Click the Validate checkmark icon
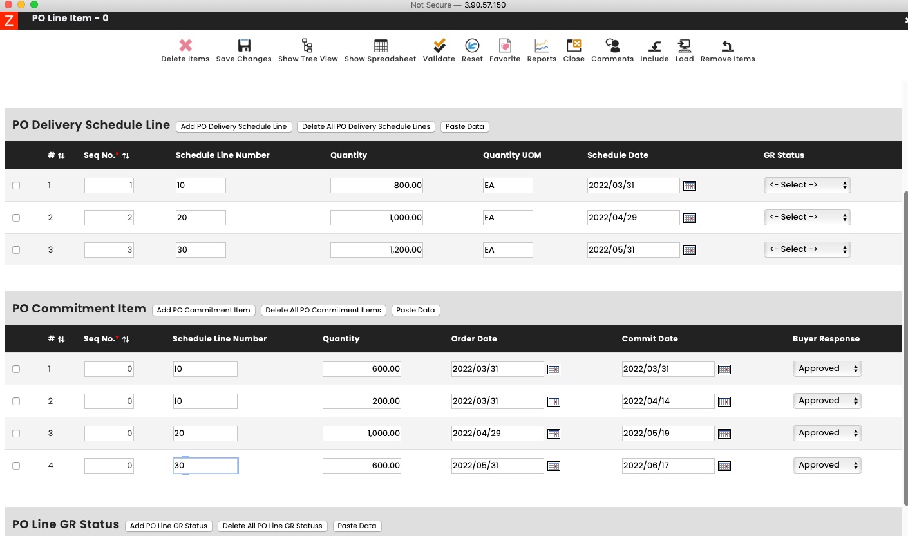The image size is (908, 536). pos(439,50)
